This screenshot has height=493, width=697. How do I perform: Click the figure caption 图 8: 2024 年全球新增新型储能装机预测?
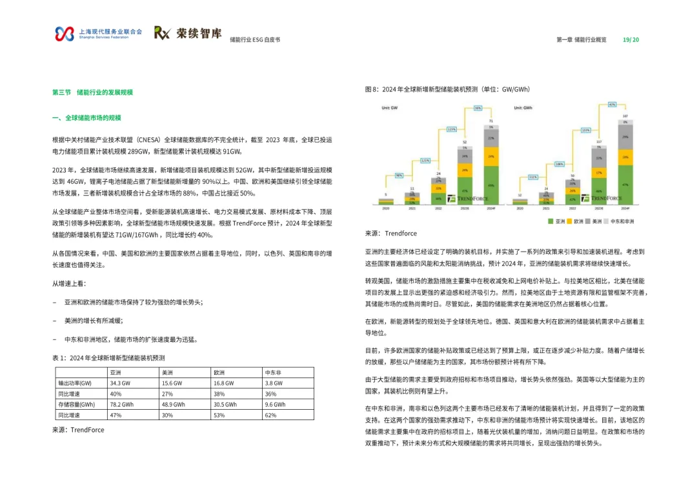click(x=448, y=89)
